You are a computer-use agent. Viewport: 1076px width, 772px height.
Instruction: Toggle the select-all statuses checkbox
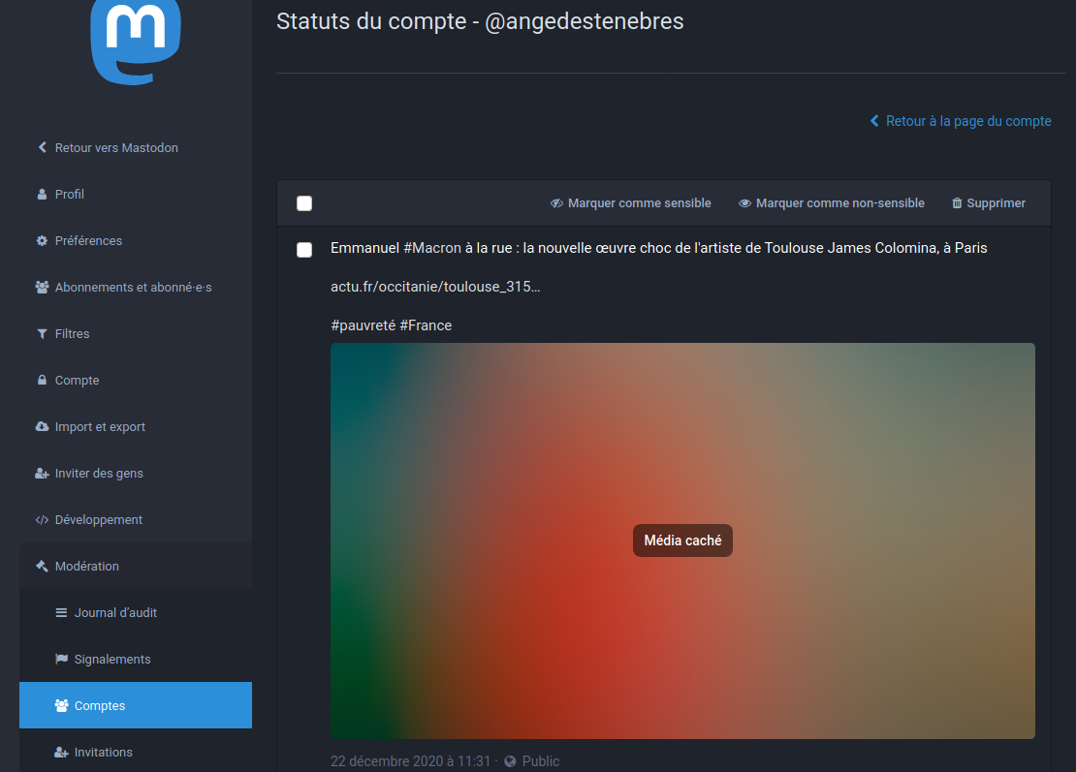pos(304,203)
